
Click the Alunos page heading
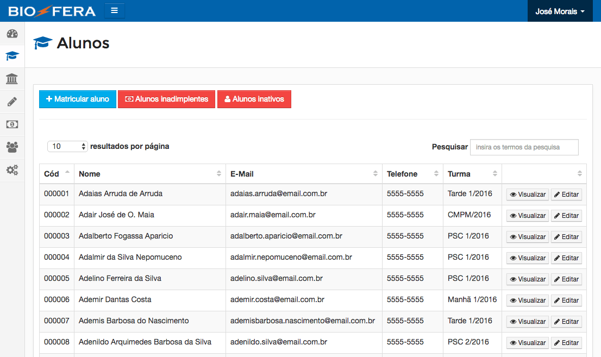pyautogui.click(x=83, y=43)
